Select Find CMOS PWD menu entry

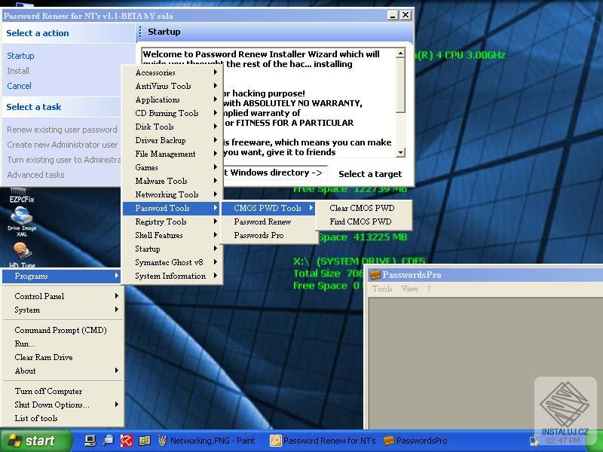coord(363,221)
